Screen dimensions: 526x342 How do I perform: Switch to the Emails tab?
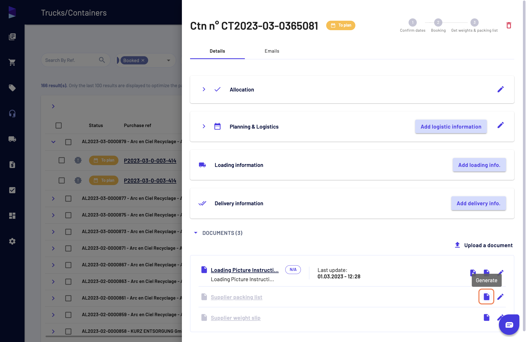pos(272,51)
